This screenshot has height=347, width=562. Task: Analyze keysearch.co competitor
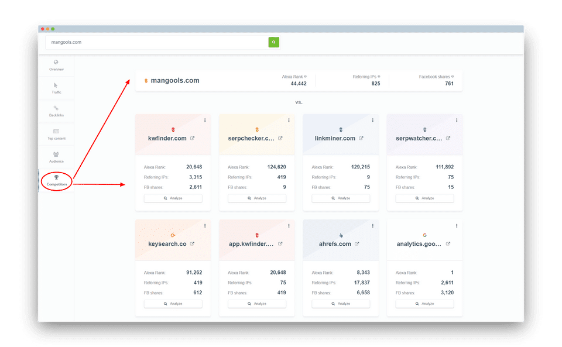(x=173, y=304)
